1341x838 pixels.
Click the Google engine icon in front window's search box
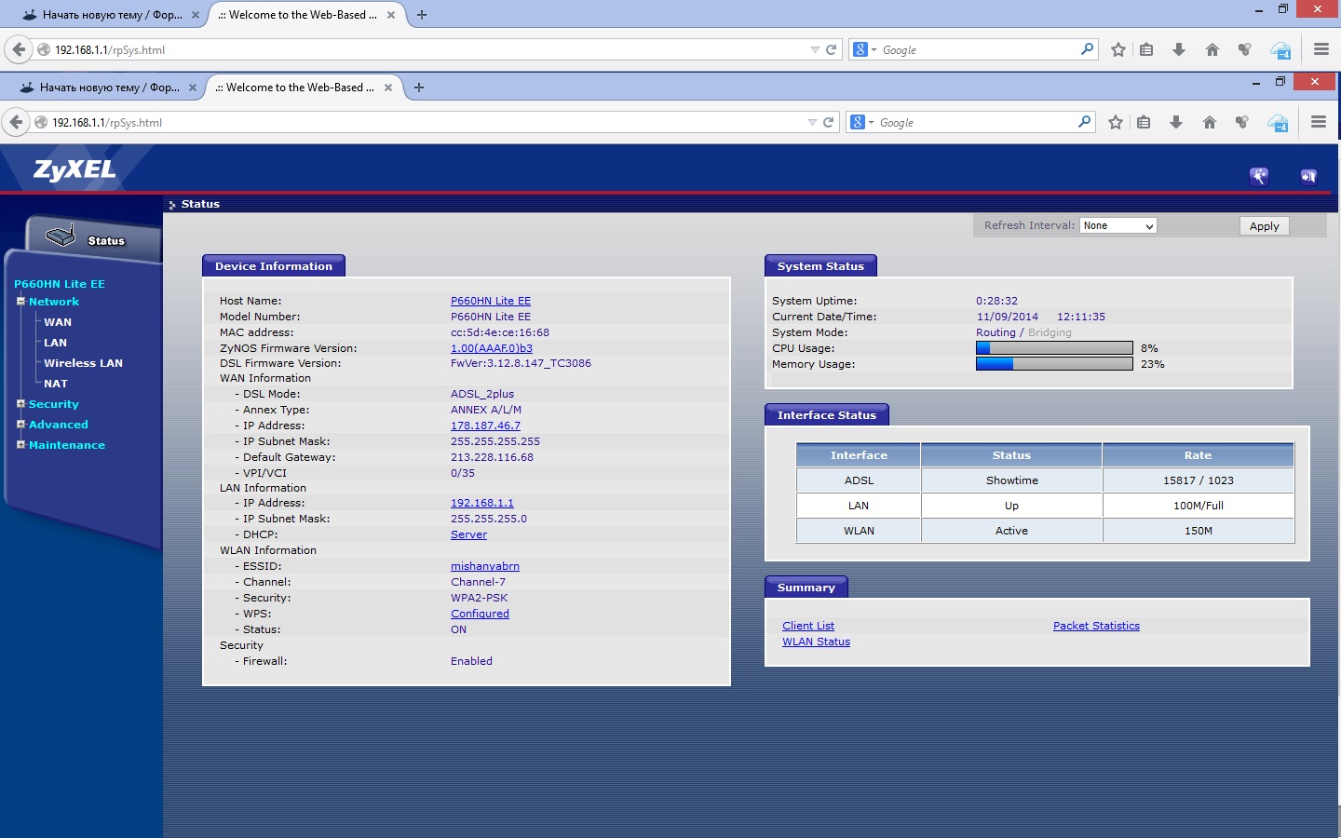point(858,122)
